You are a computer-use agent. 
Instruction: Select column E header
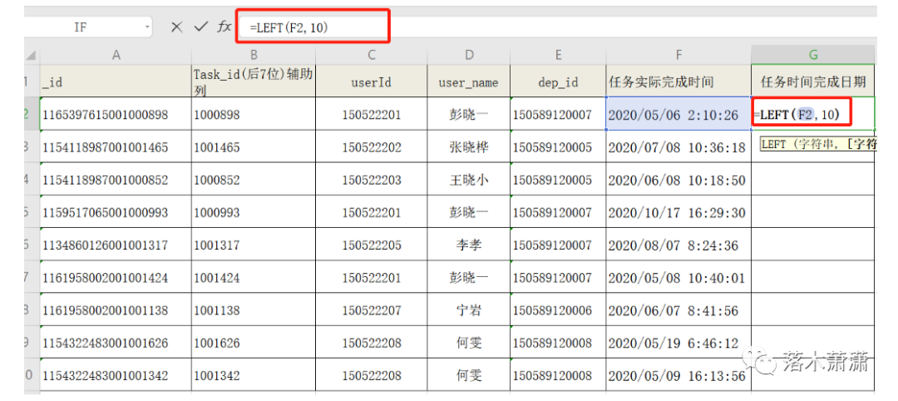558,55
